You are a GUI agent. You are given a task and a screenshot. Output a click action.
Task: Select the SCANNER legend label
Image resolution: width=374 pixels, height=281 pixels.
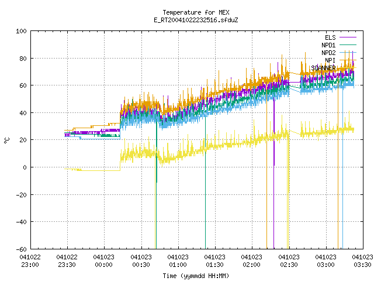323,68
